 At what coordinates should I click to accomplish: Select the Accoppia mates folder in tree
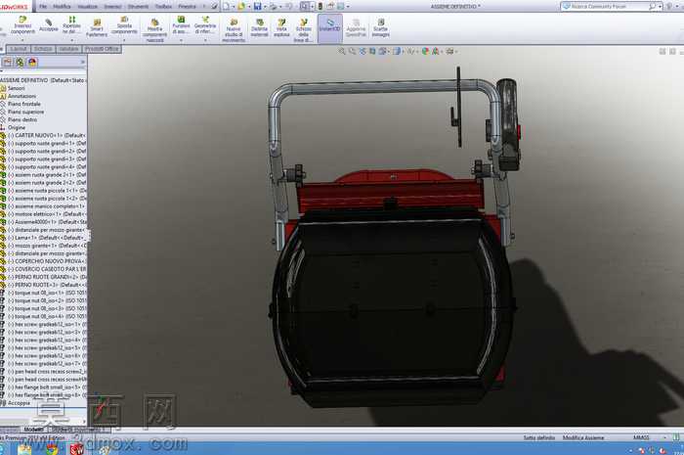point(19,402)
